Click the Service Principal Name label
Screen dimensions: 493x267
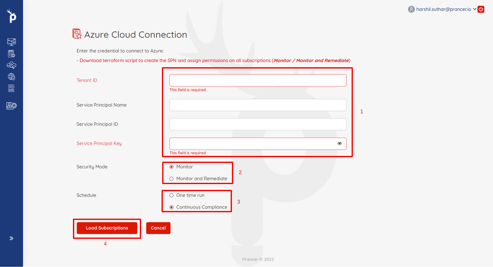(101, 105)
